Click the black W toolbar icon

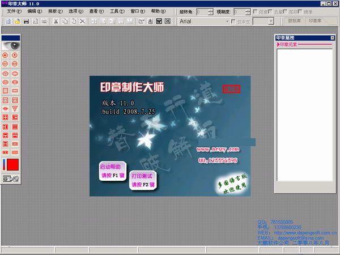(159, 22)
